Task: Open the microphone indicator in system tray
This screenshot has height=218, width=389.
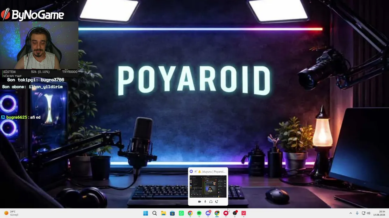Action: pyautogui.click(x=357, y=213)
